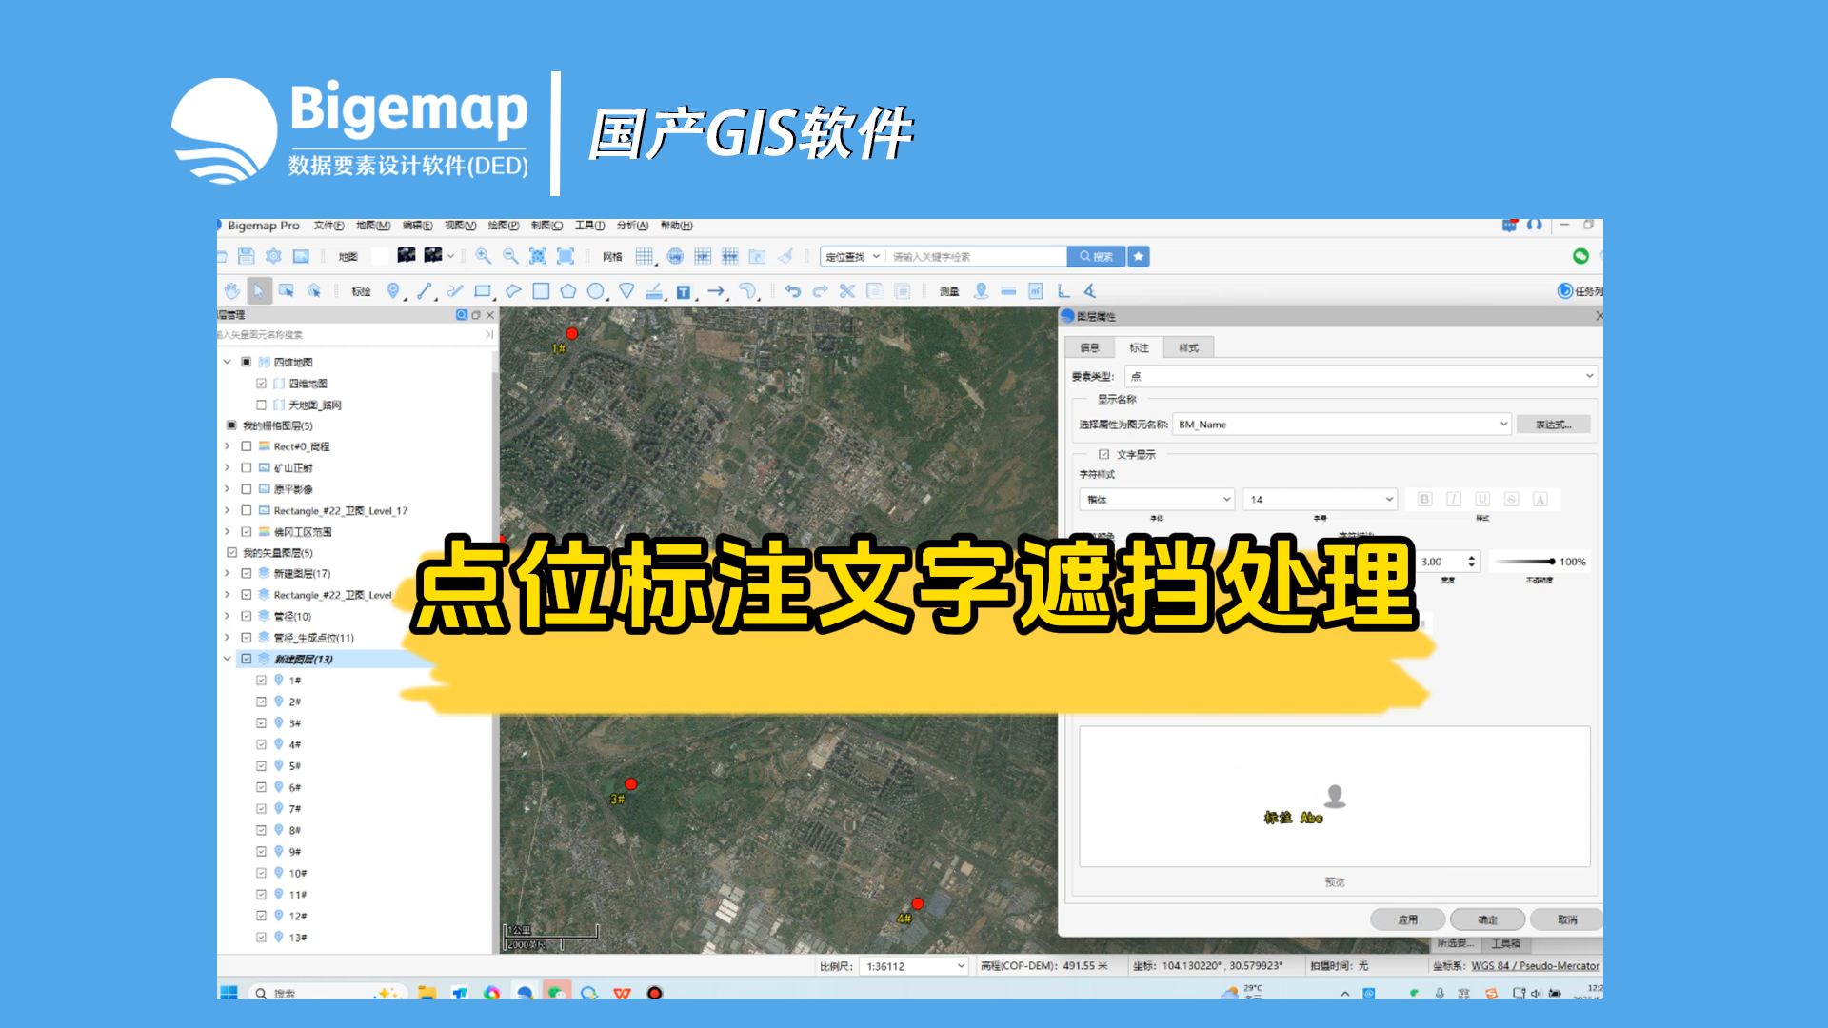Screen dimensions: 1828x1028
Task: Select the line drawing tool
Action: pos(425,291)
